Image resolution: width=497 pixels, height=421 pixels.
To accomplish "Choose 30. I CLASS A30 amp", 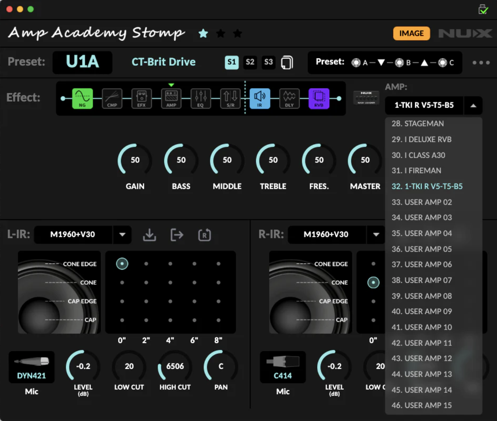I will (x=418, y=155).
